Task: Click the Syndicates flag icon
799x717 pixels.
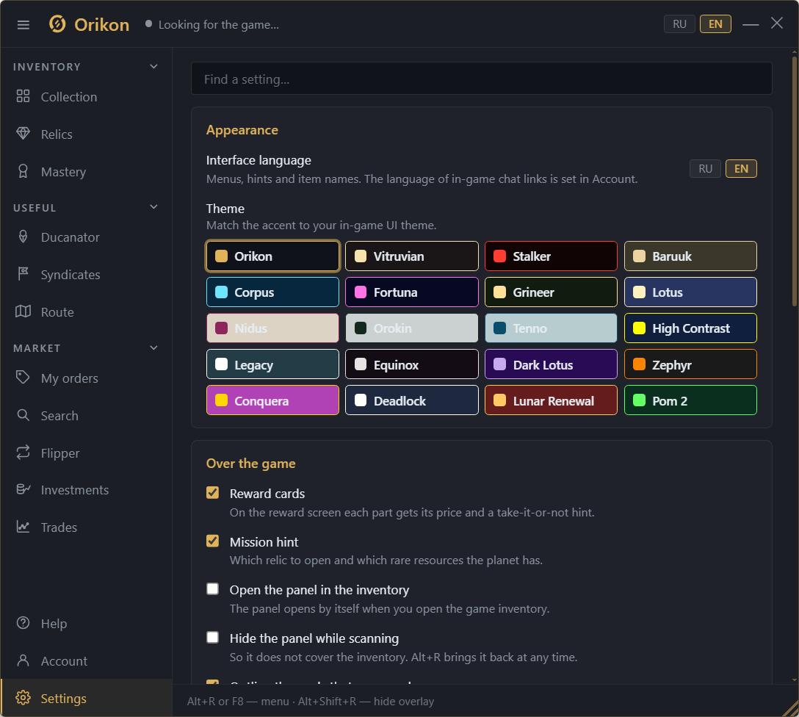Action: coord(23,274)
